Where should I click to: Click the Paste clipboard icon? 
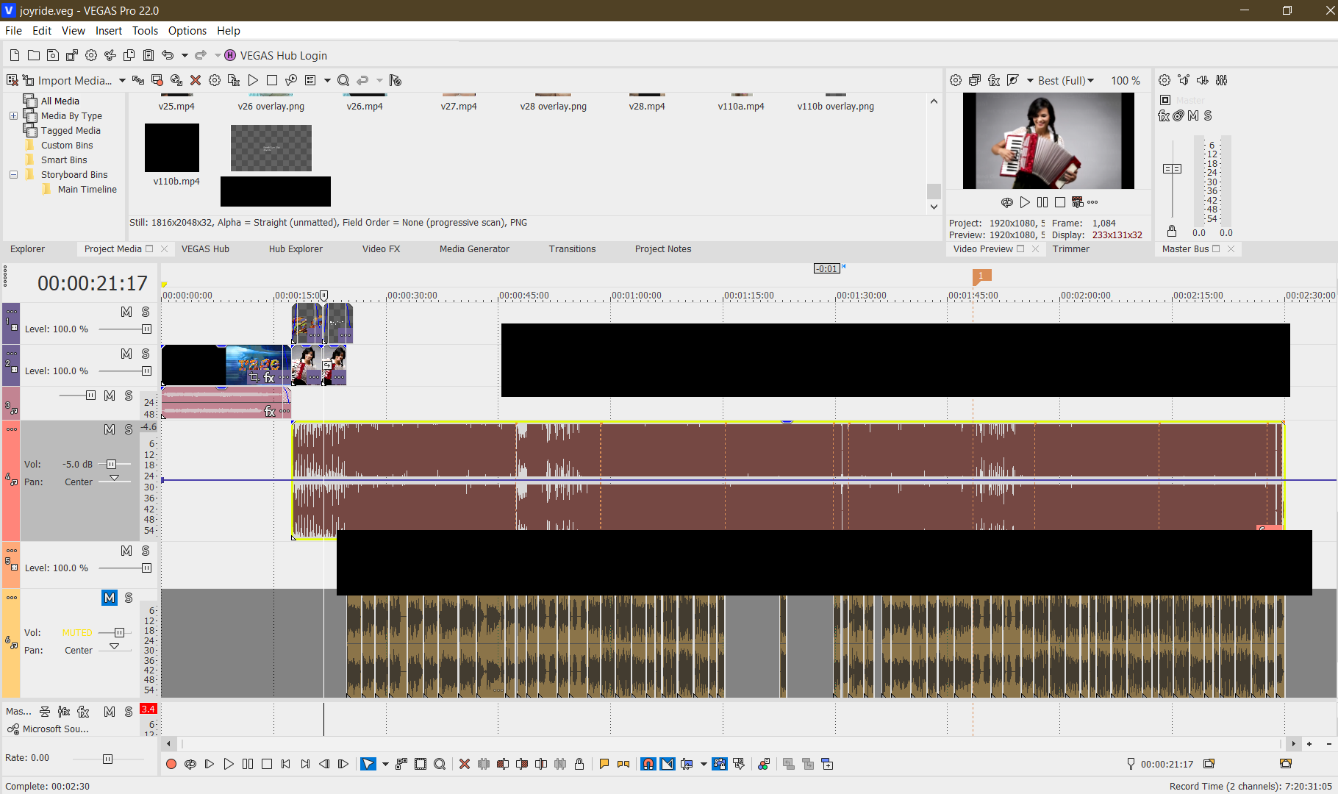click(149, 55)
